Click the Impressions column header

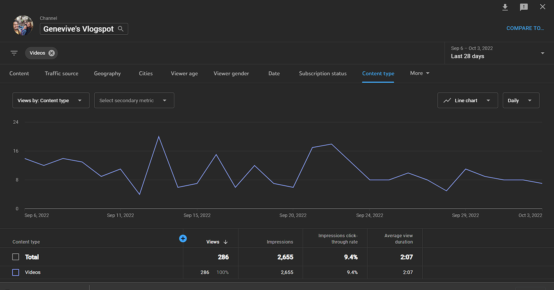point(280,242)
